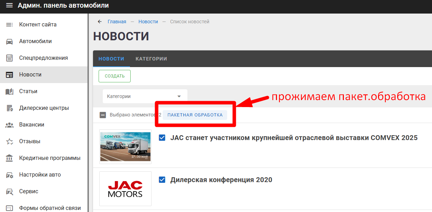This screenshot has width=432, height=212.
Task: Click the bank icon for Кредитные программы
Action: pyautogui.click(x=9, y=158)
